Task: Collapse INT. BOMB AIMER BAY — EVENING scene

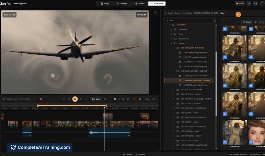Action: [174, 71]
